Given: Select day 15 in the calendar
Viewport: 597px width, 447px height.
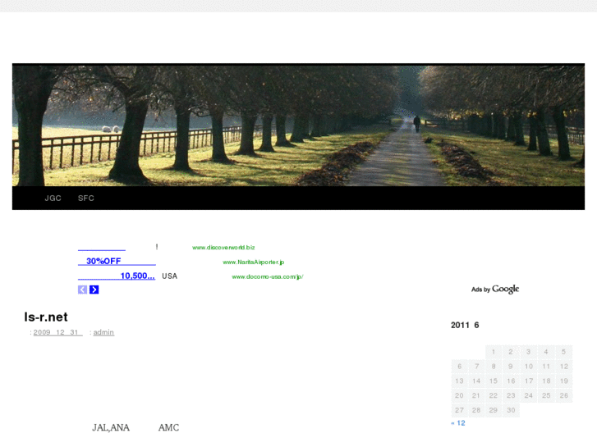Looking at the screenshot, I should pyautogui.click(x=494, y=381).
